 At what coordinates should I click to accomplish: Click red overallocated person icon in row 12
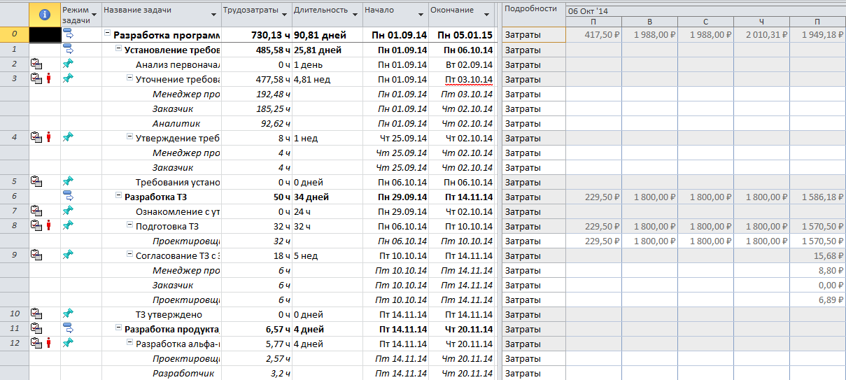tap(48, 344)
